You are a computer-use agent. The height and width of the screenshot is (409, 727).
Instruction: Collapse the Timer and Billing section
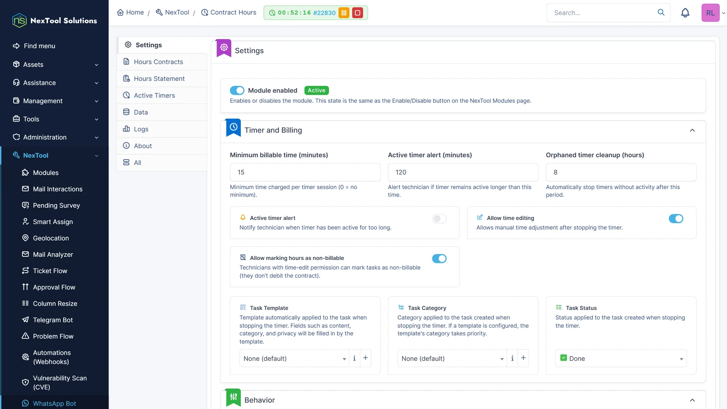pyautogui.click(x=692, y=130)
